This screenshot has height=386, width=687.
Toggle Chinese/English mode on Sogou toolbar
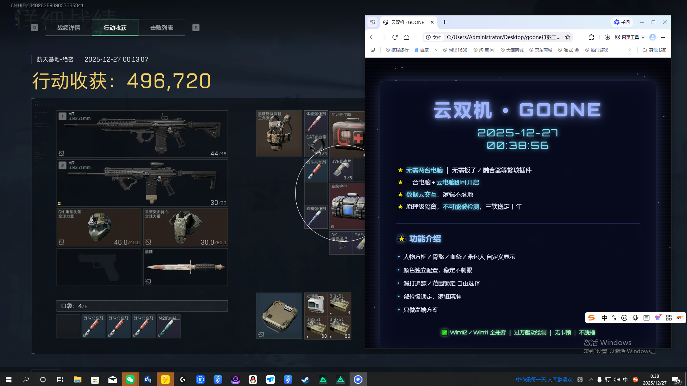pyautogui.click(x=605, y=318)
